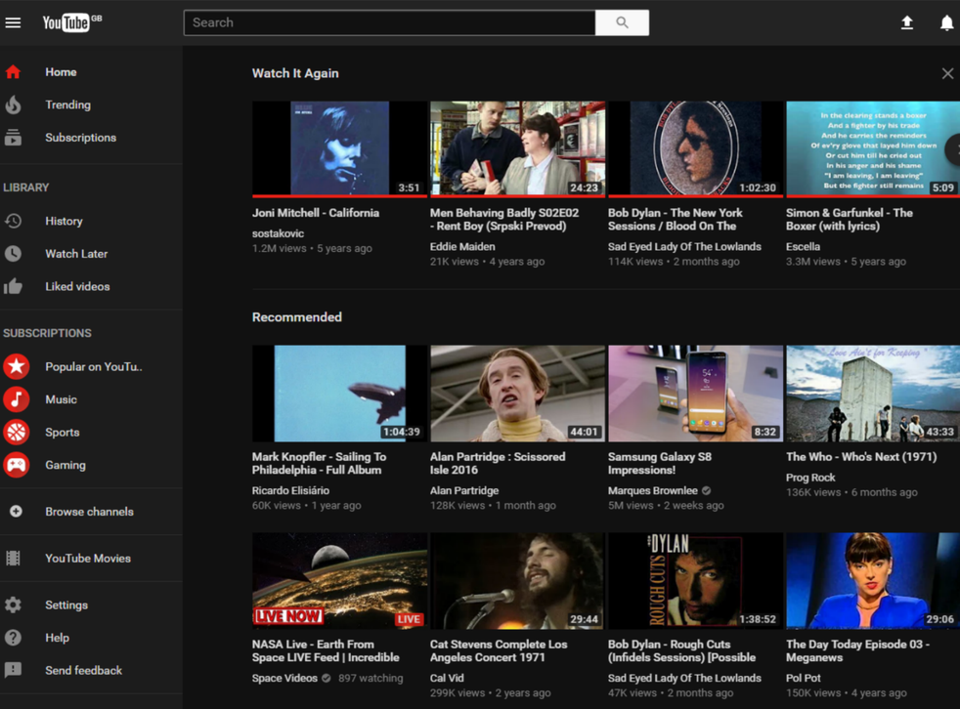Open Alan Partridge Scissored Isle title
This screenshot has width=960, height=709.
498,463
